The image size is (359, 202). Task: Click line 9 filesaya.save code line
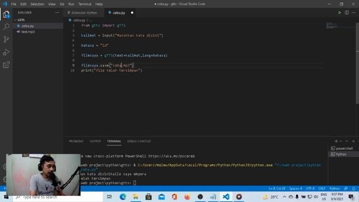tap(107, 66)
